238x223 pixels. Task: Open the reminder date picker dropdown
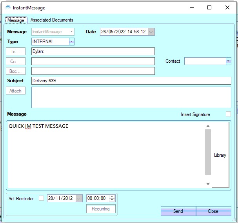pyautogui.click(x=79, y=198)
